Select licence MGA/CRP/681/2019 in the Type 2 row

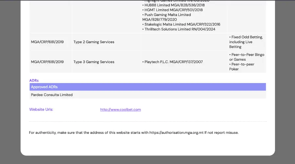tap(48, 42)
